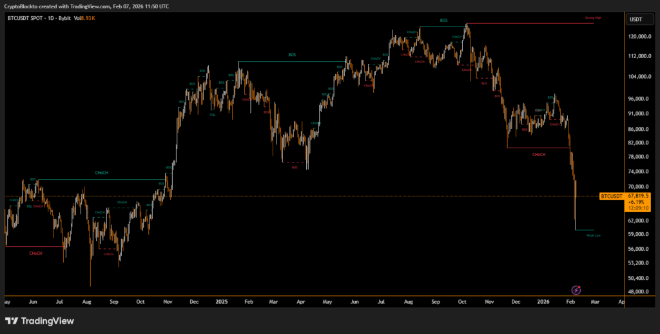
Task: Click the red CHoCH label below 82,000 line
Action: (539, 154)
